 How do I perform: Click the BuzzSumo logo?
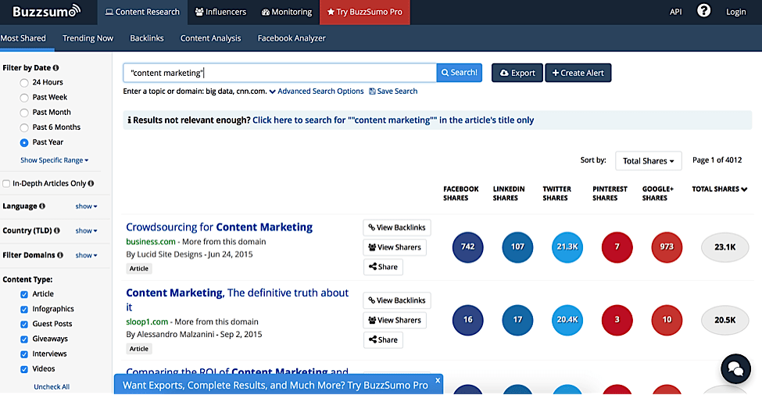[x=47, y=11]
